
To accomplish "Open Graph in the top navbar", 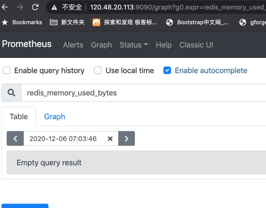I will click(x=102, y=45).
